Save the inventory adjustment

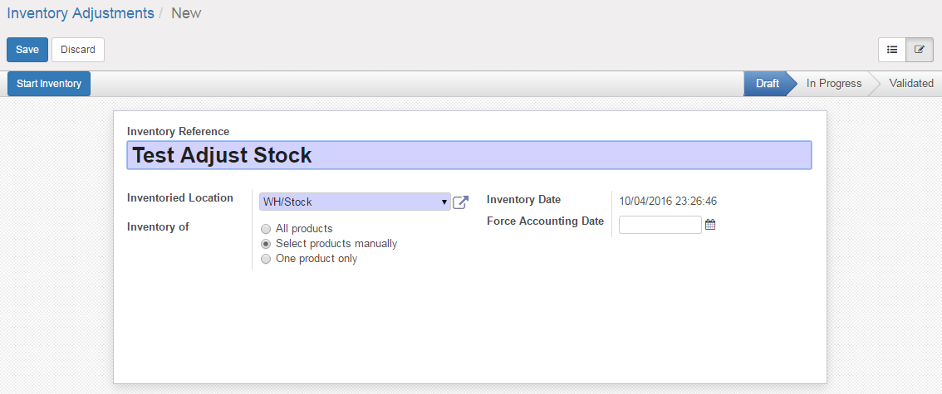[x=27, y=50]
